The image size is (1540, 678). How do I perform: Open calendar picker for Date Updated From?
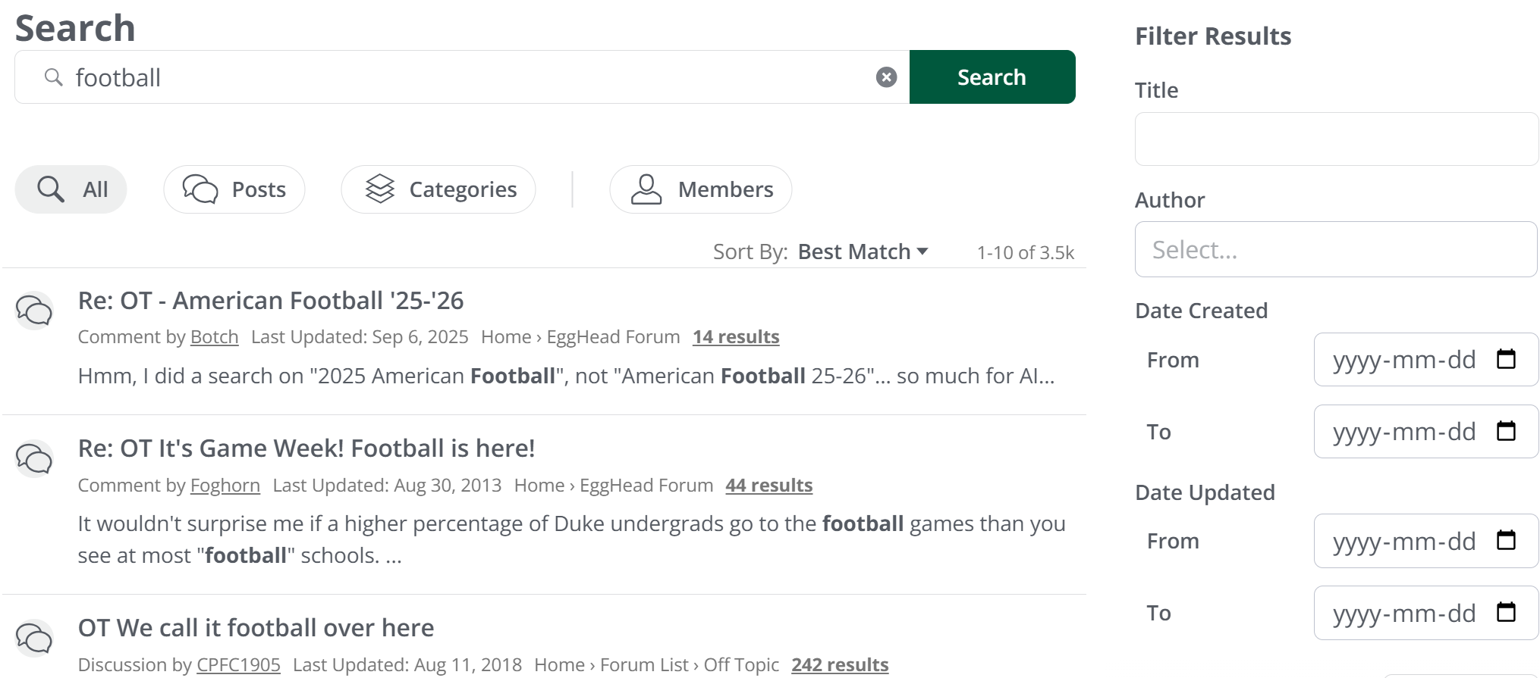pos(1505,540)
